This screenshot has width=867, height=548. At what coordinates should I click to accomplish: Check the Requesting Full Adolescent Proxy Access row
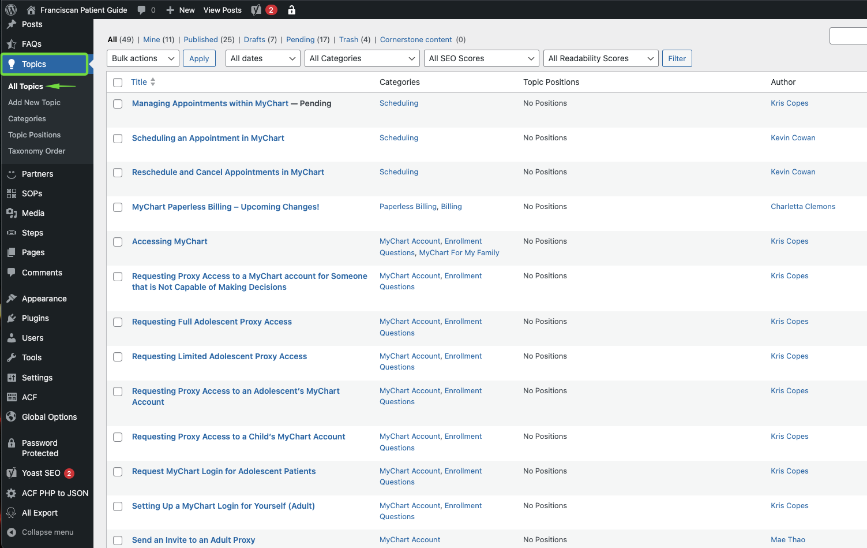tap(118, 322)
